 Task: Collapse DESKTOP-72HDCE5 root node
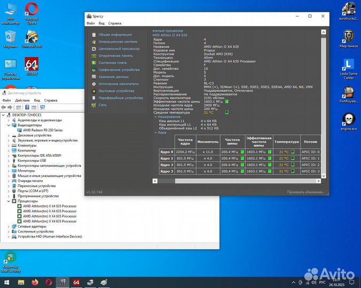(x=3, y=115)
